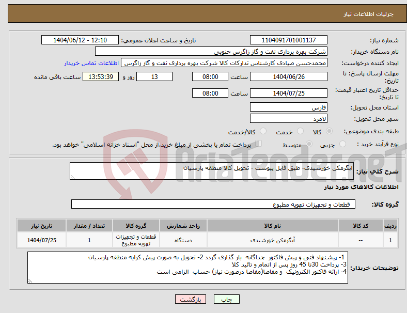Click the آبگرمکن خورشیدی table cell

click(x=273, y=240)
